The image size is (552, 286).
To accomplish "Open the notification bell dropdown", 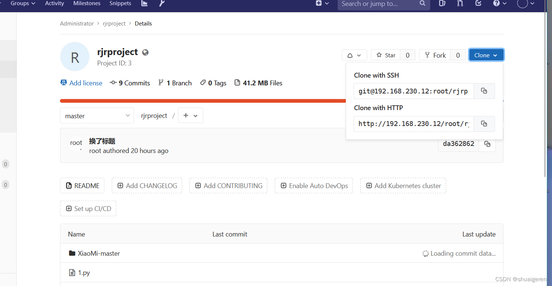I will 354,55.
